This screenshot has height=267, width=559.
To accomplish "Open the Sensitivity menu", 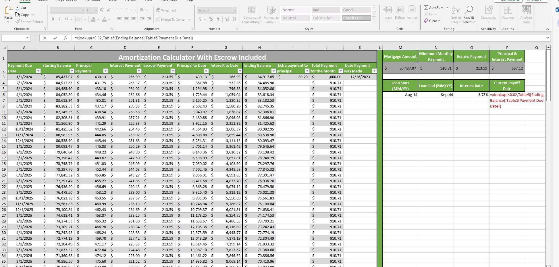I will tap(488, 14).
